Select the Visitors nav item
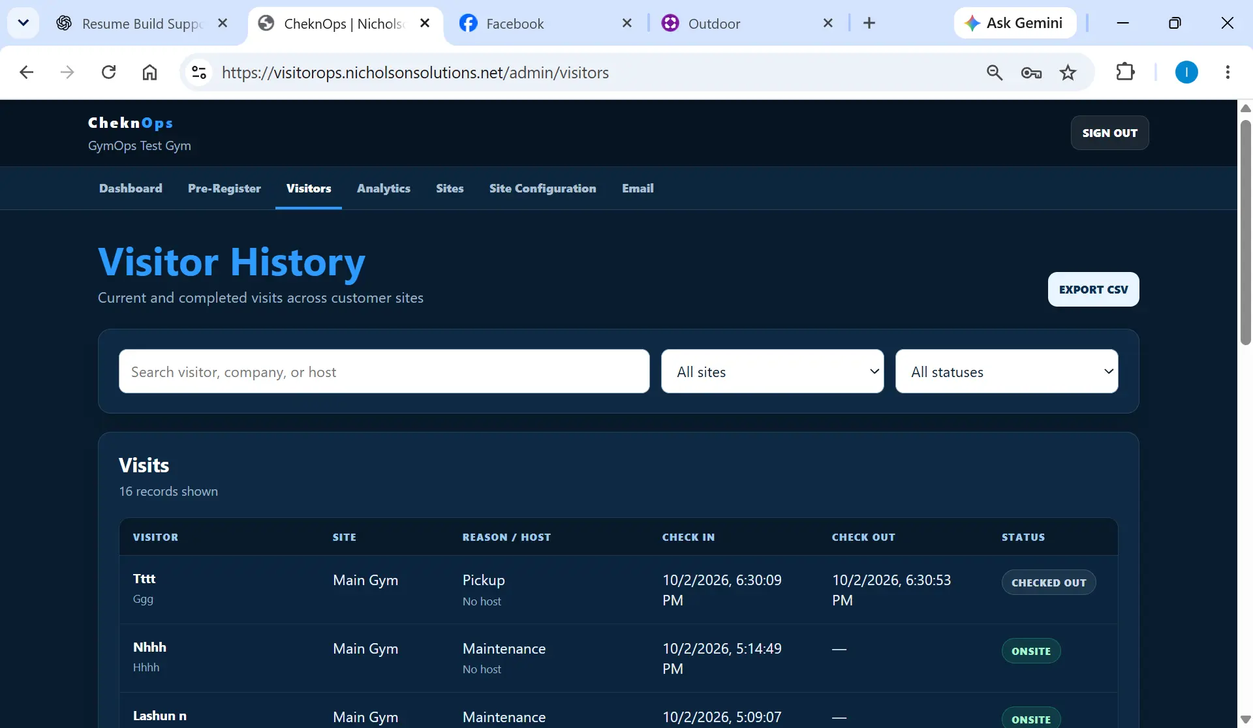1253x728 pixels. click(309, 189)
